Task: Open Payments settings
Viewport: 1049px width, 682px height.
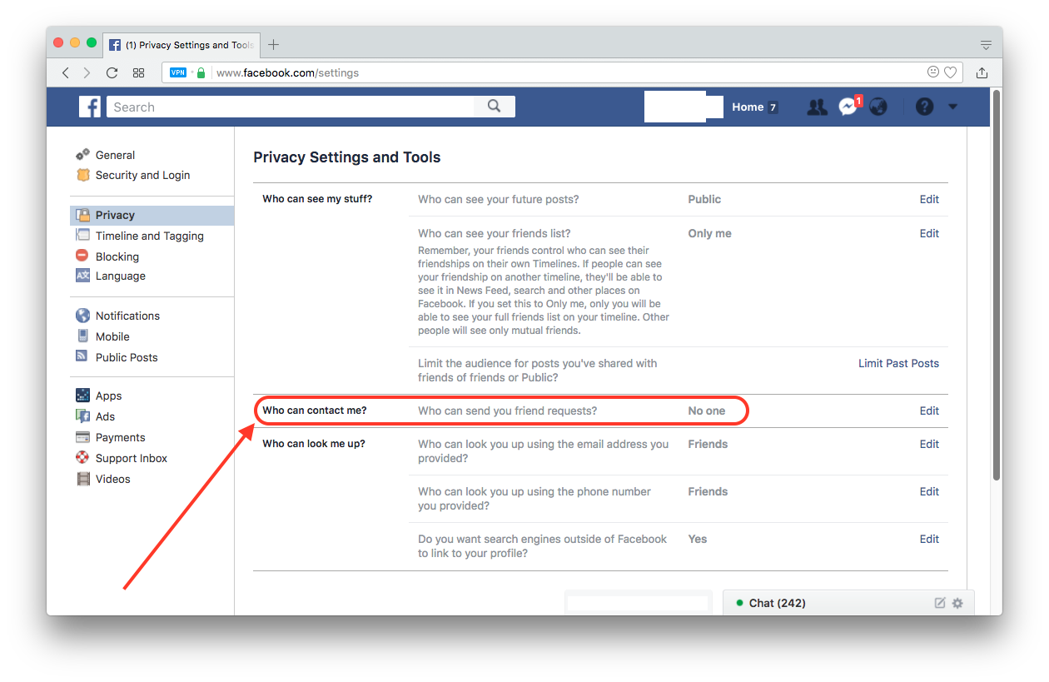Action: point(120,437)
